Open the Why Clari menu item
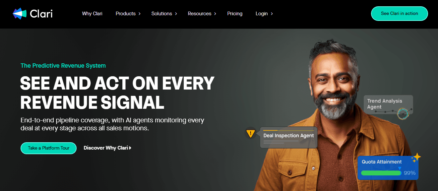The image size is (438, 191). pos(92,14)
